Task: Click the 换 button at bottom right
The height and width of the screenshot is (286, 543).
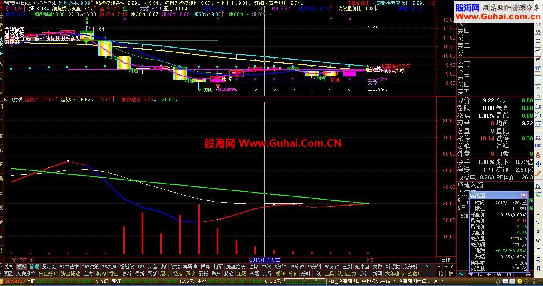Action: pos(451,274)
